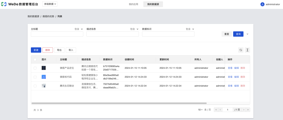Click the red 删除 bulk delete button
The width and height of the screenshot is (283, 120).
tap(48, 50)
